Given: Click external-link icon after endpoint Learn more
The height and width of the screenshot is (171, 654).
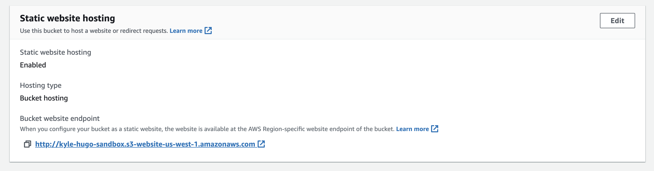Looking at the screenshot, I should click(435, 129).
